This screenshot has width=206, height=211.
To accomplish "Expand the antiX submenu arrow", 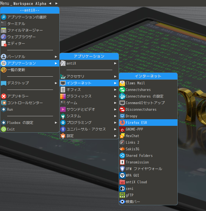I will click(115, 63).
